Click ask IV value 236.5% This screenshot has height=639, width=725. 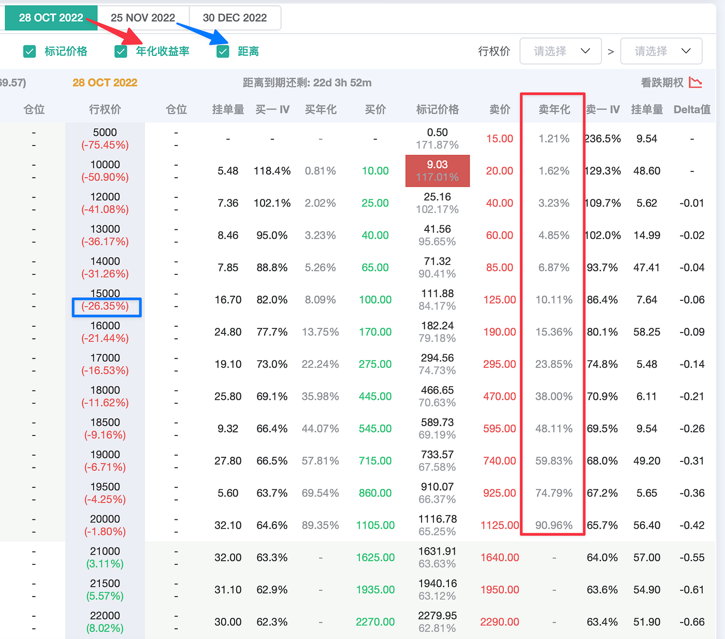603,139
